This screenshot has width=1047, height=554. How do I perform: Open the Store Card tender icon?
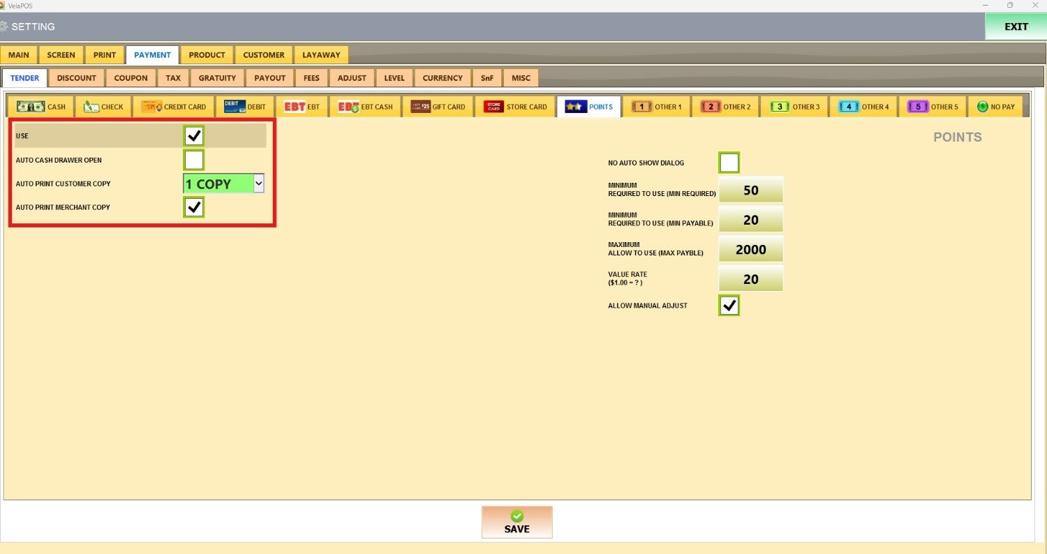515,107
